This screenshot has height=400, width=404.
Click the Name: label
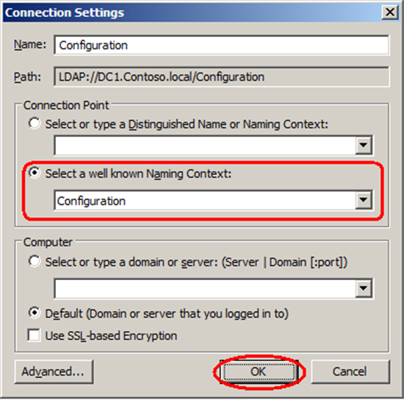(x=30, y=45)
